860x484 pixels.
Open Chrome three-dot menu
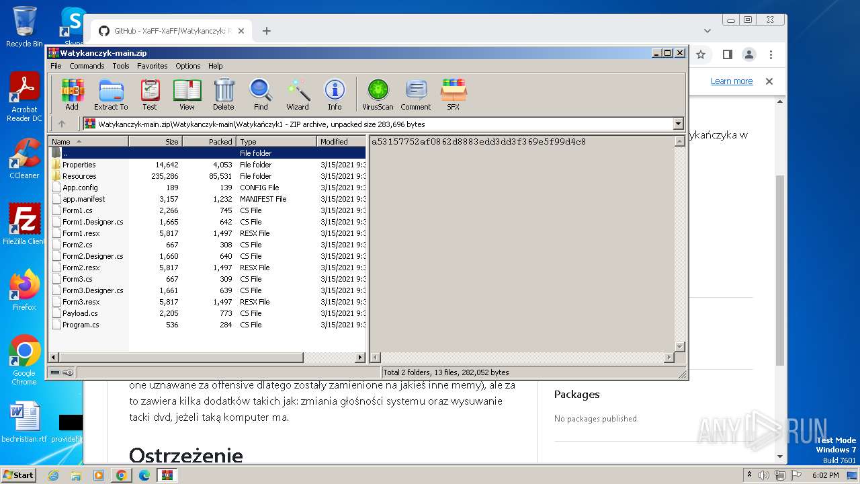(771, 54)
